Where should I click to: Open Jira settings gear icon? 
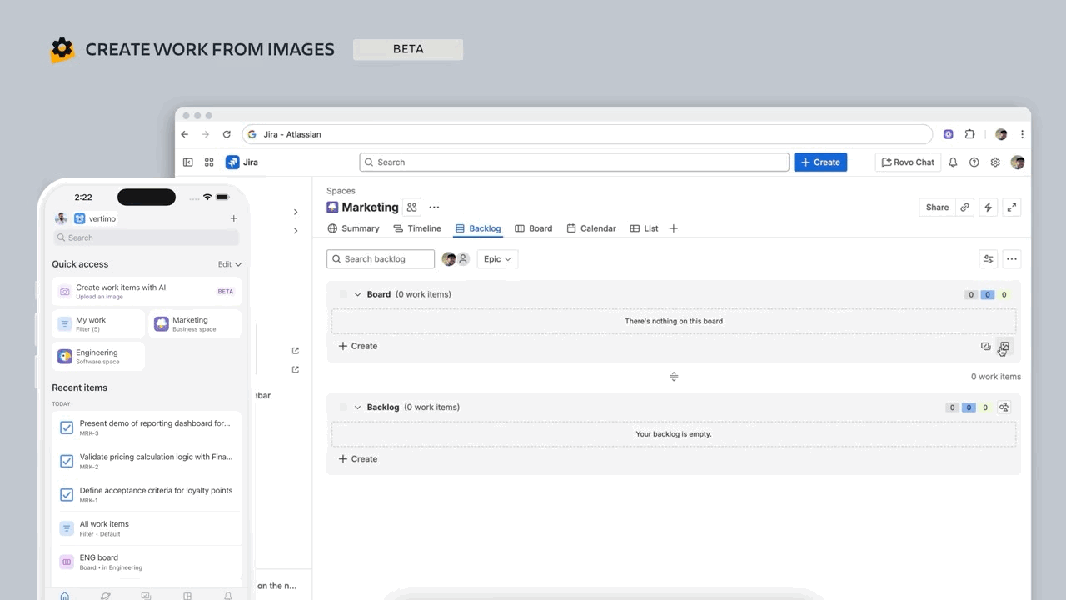pos(995,162)
